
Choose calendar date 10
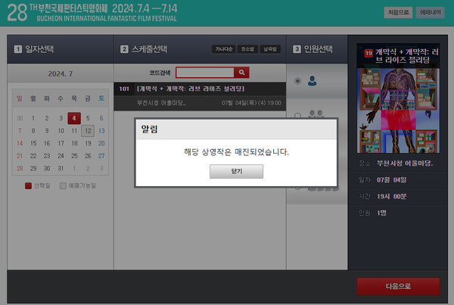point(61,131)
